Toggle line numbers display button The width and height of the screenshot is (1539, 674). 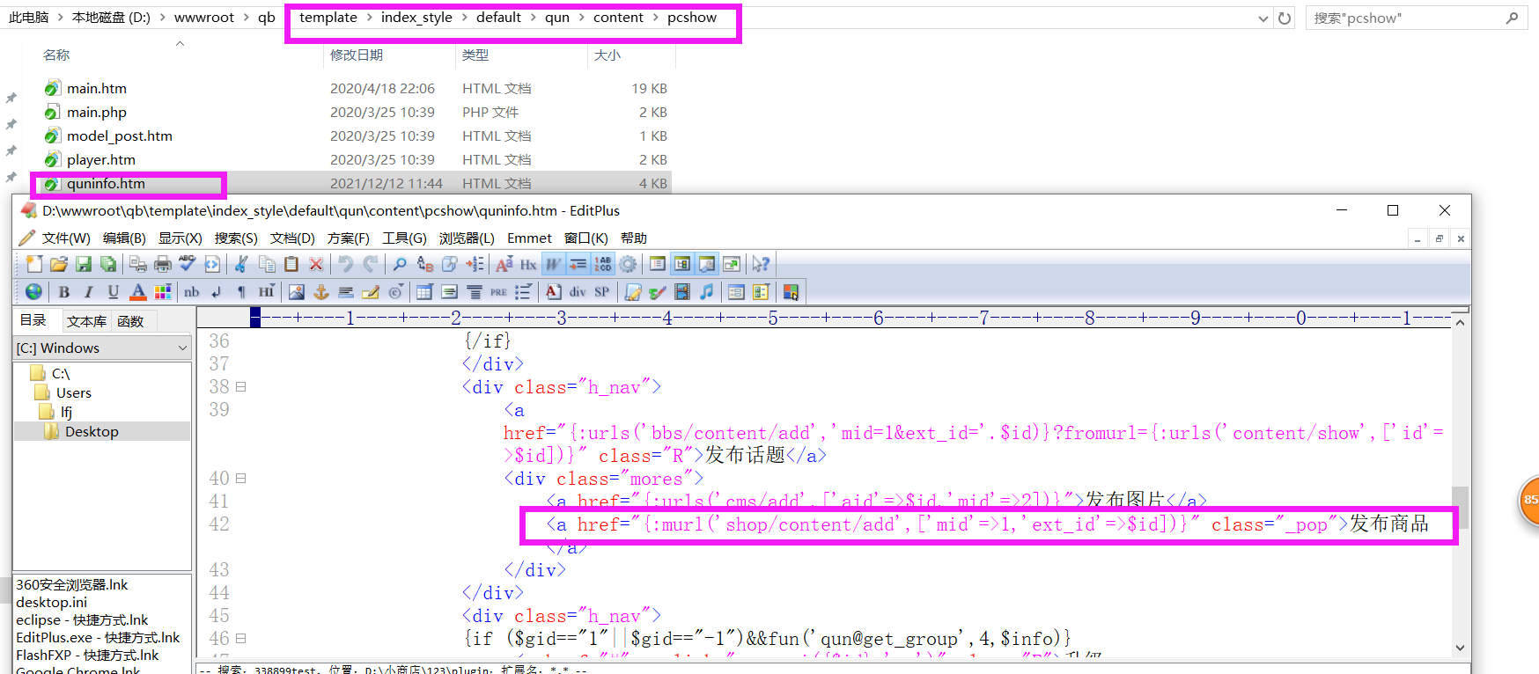click(x=603, y=264)
